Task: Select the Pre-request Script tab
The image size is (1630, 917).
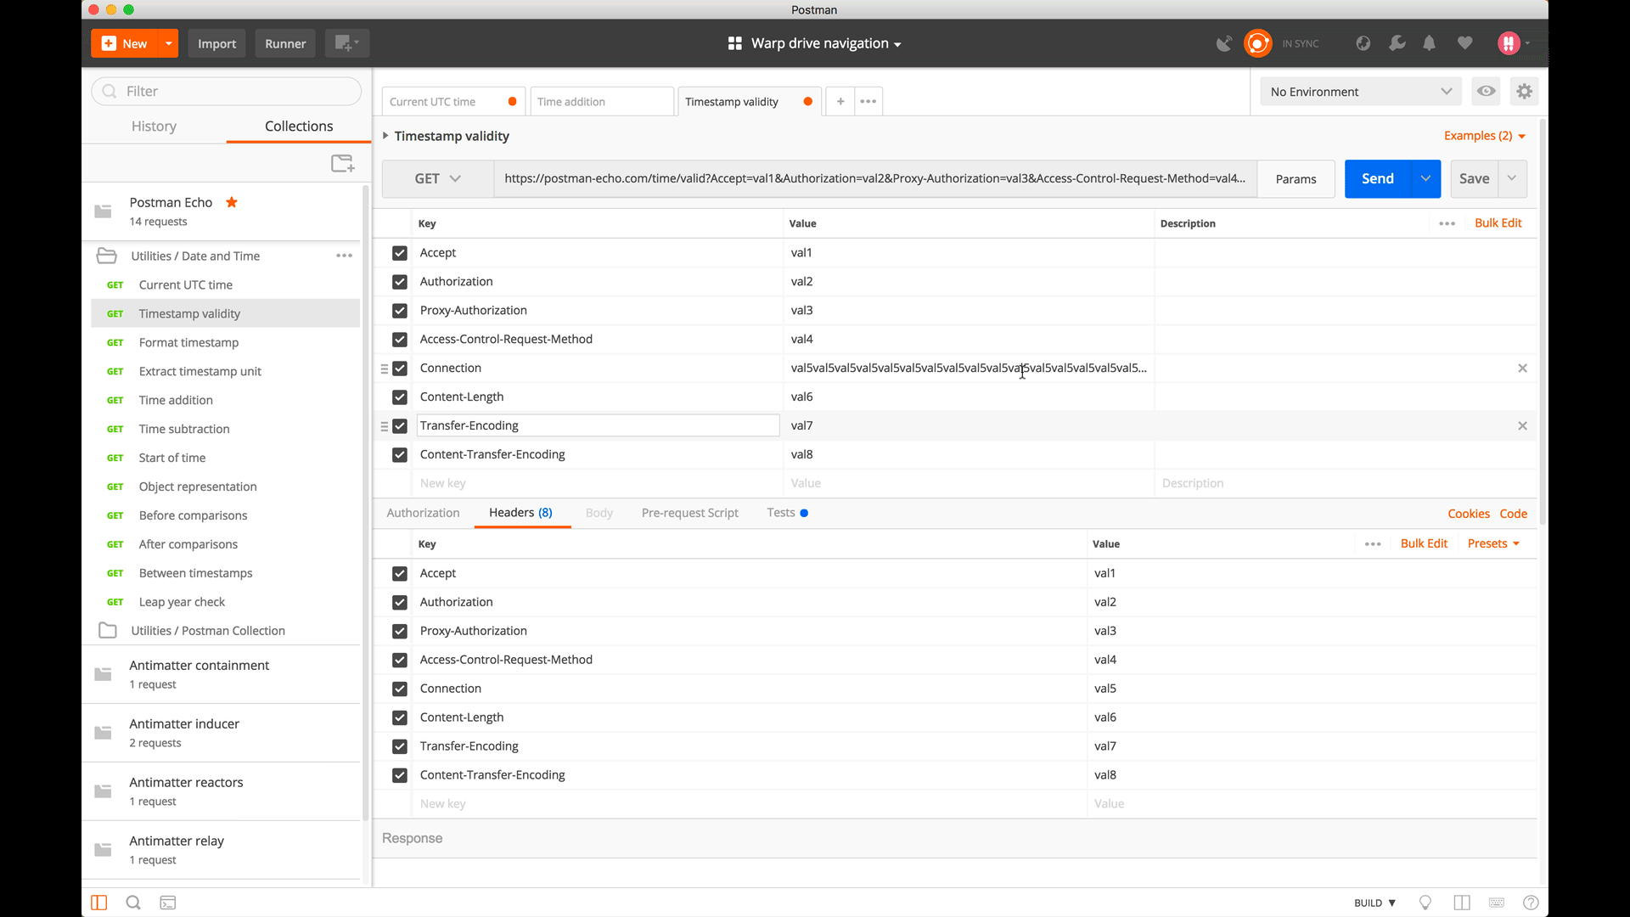Action: (x=689, y=513)
